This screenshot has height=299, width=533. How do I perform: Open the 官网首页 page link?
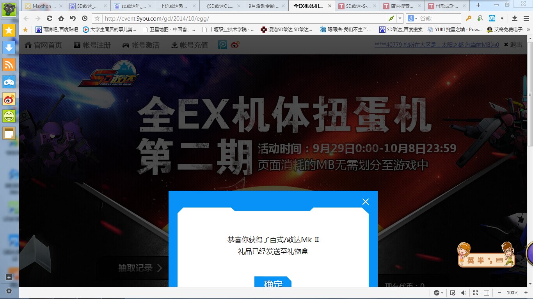pyautogui.click(x=43, y=45)
